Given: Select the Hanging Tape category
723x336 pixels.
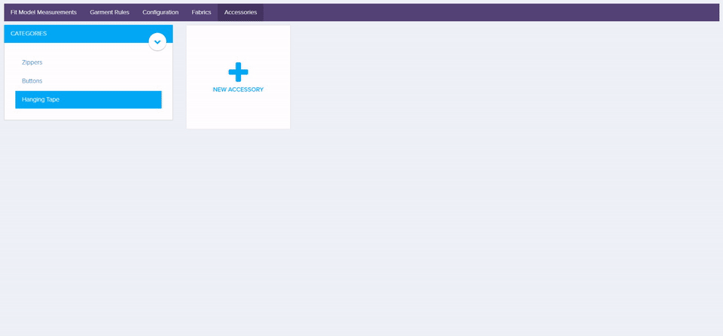Looking at the screenshot, I should pyautogui.click(x=88, y=99).
